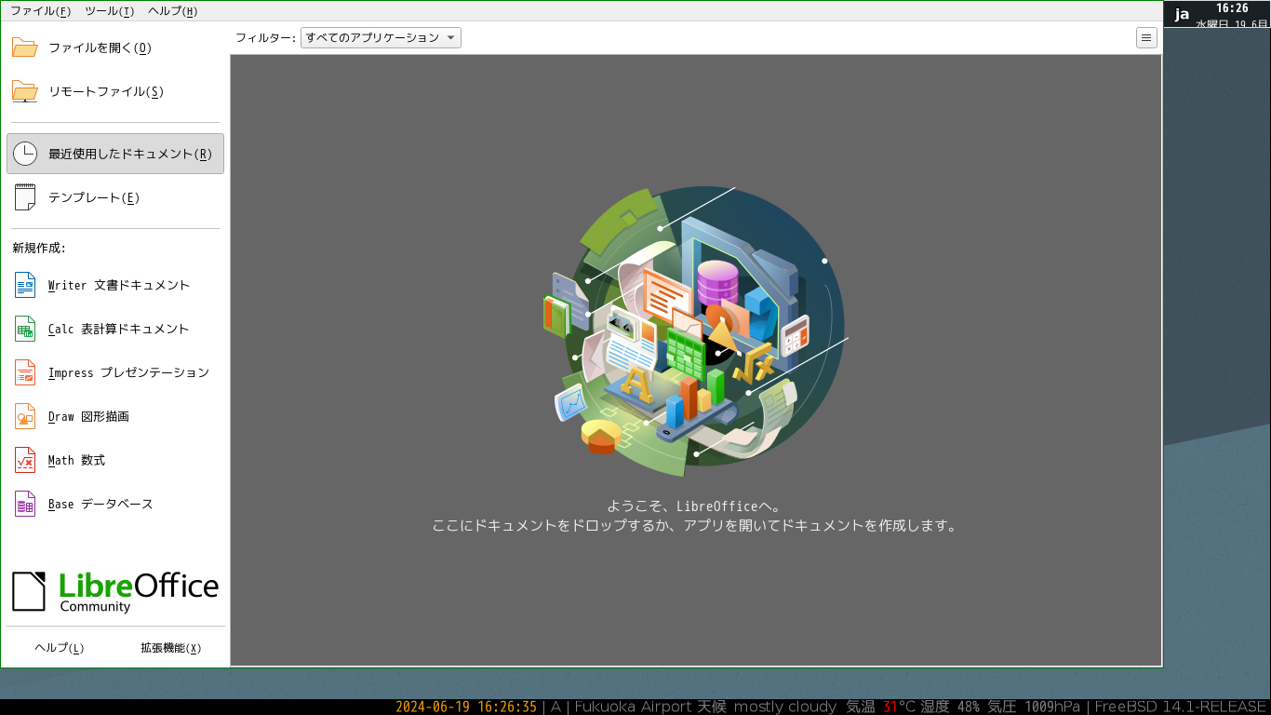This screenshot has width=1271, height=715.
Task: Create a new Draw 図形描画
Action: coord(88,416)
